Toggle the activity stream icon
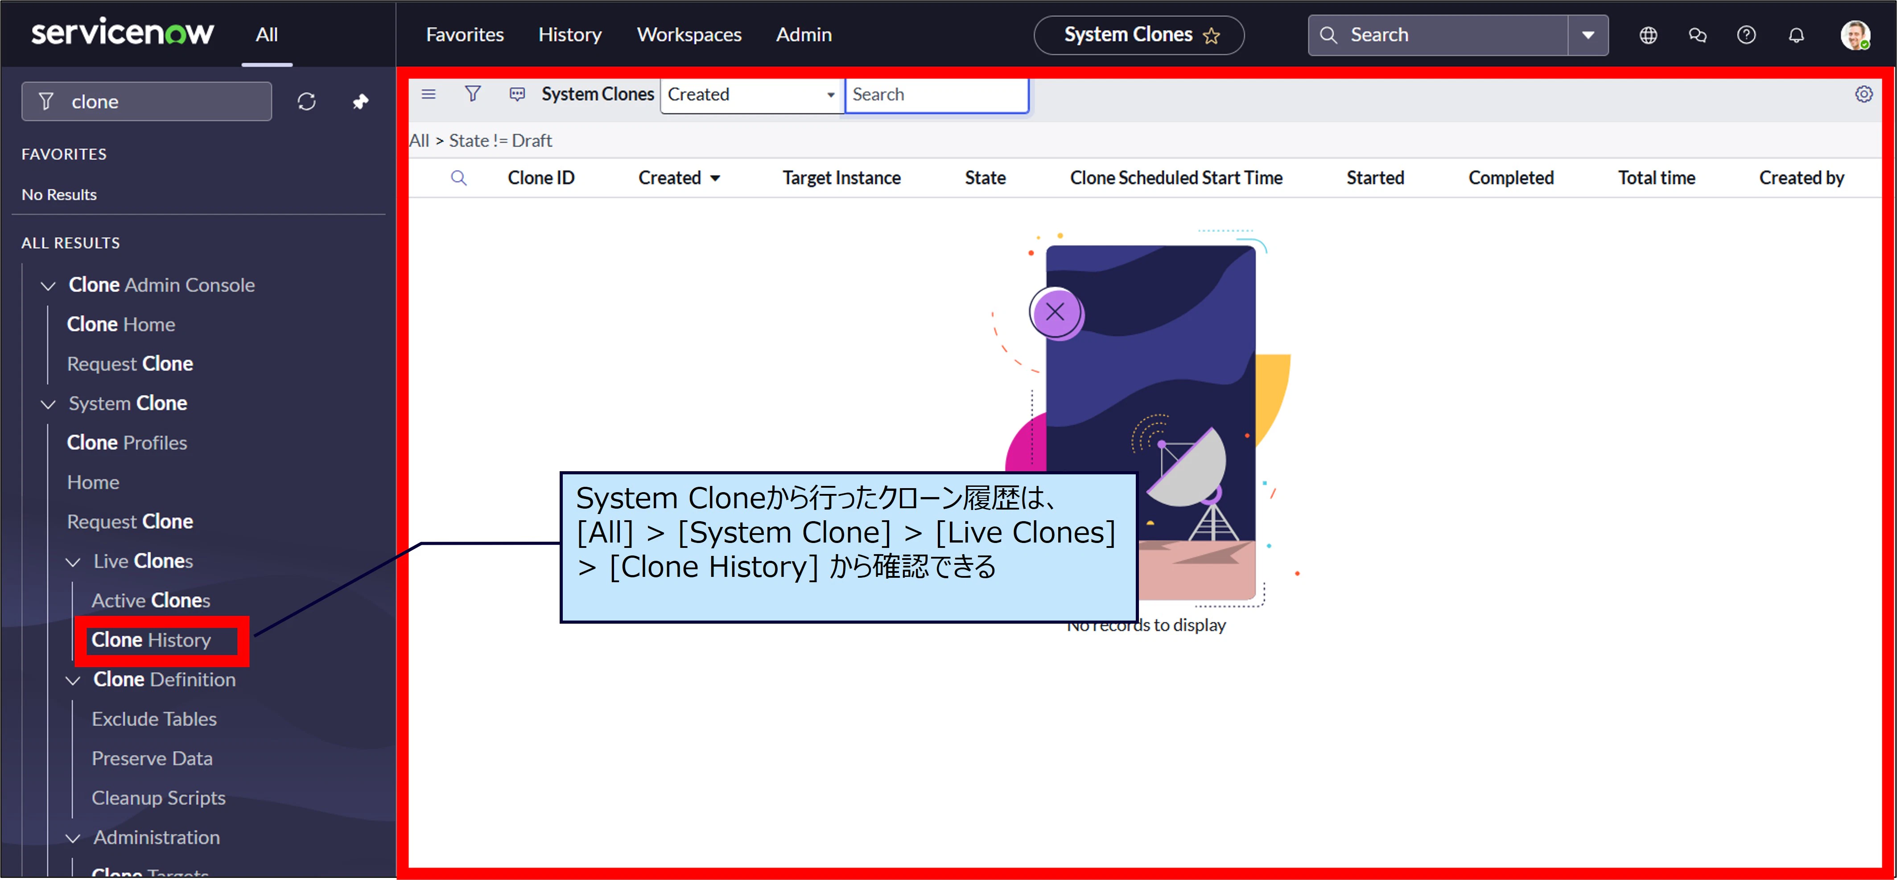Viewport: 1897px width, 880px height. click(x=518, y=94)
